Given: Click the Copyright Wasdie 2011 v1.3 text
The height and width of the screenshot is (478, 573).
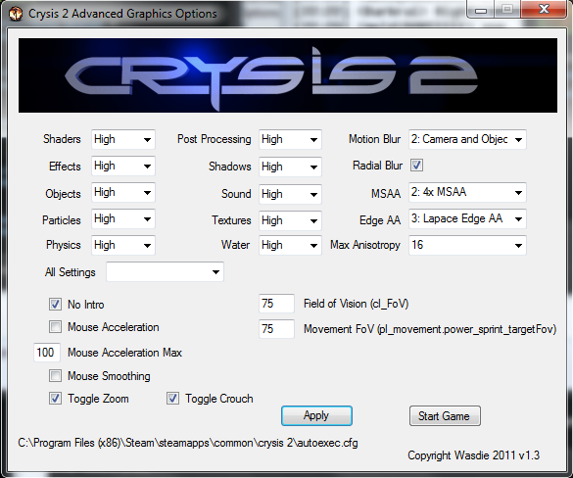Looking at the screenshot, I should click(x=474, y=455).
